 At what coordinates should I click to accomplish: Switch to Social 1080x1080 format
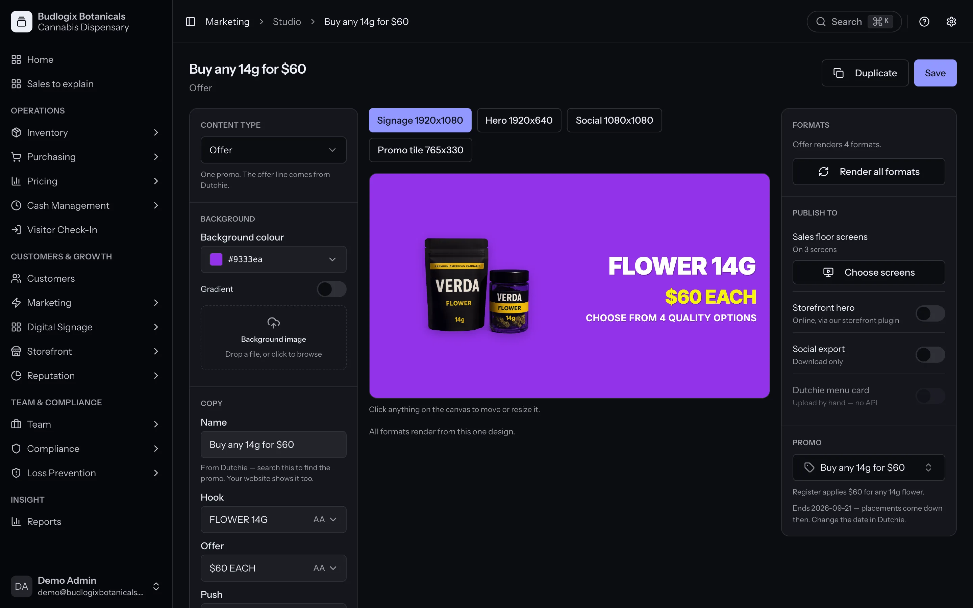point(614,120)
